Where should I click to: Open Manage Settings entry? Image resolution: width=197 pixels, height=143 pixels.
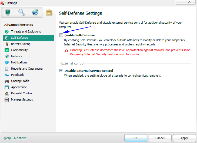22,99
